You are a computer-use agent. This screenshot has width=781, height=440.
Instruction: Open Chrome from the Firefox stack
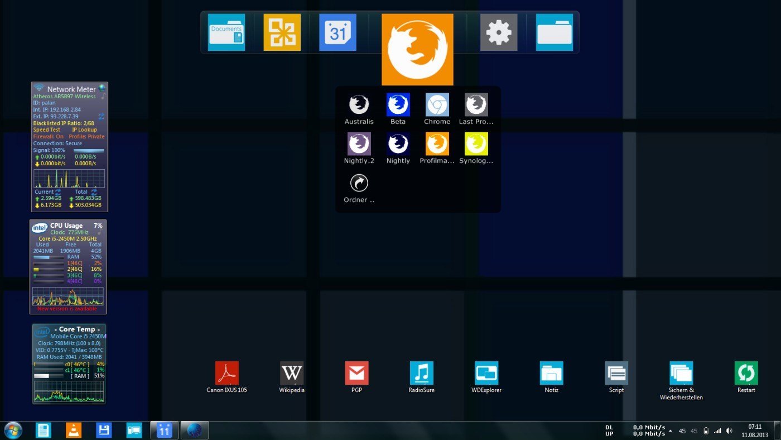coord(437,109)
